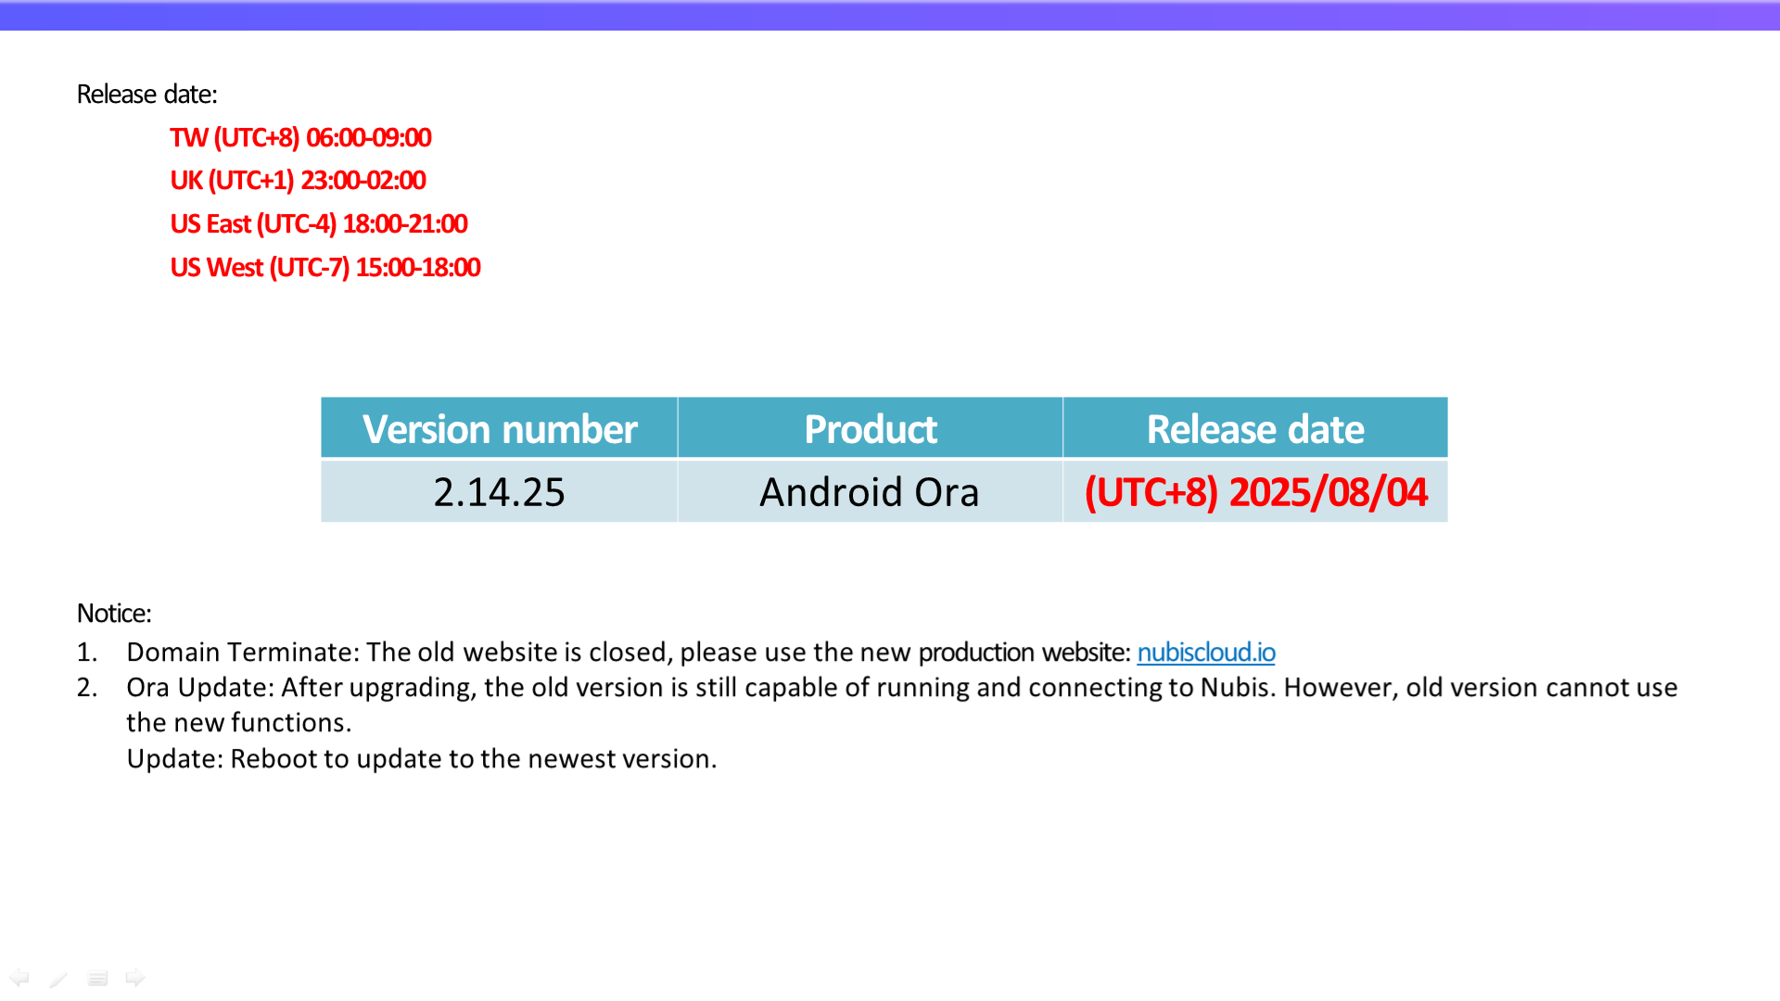Screen dimensions: 1780x1001
Task: Open the nubiscloud.io link
Action: click(1205, 653)
